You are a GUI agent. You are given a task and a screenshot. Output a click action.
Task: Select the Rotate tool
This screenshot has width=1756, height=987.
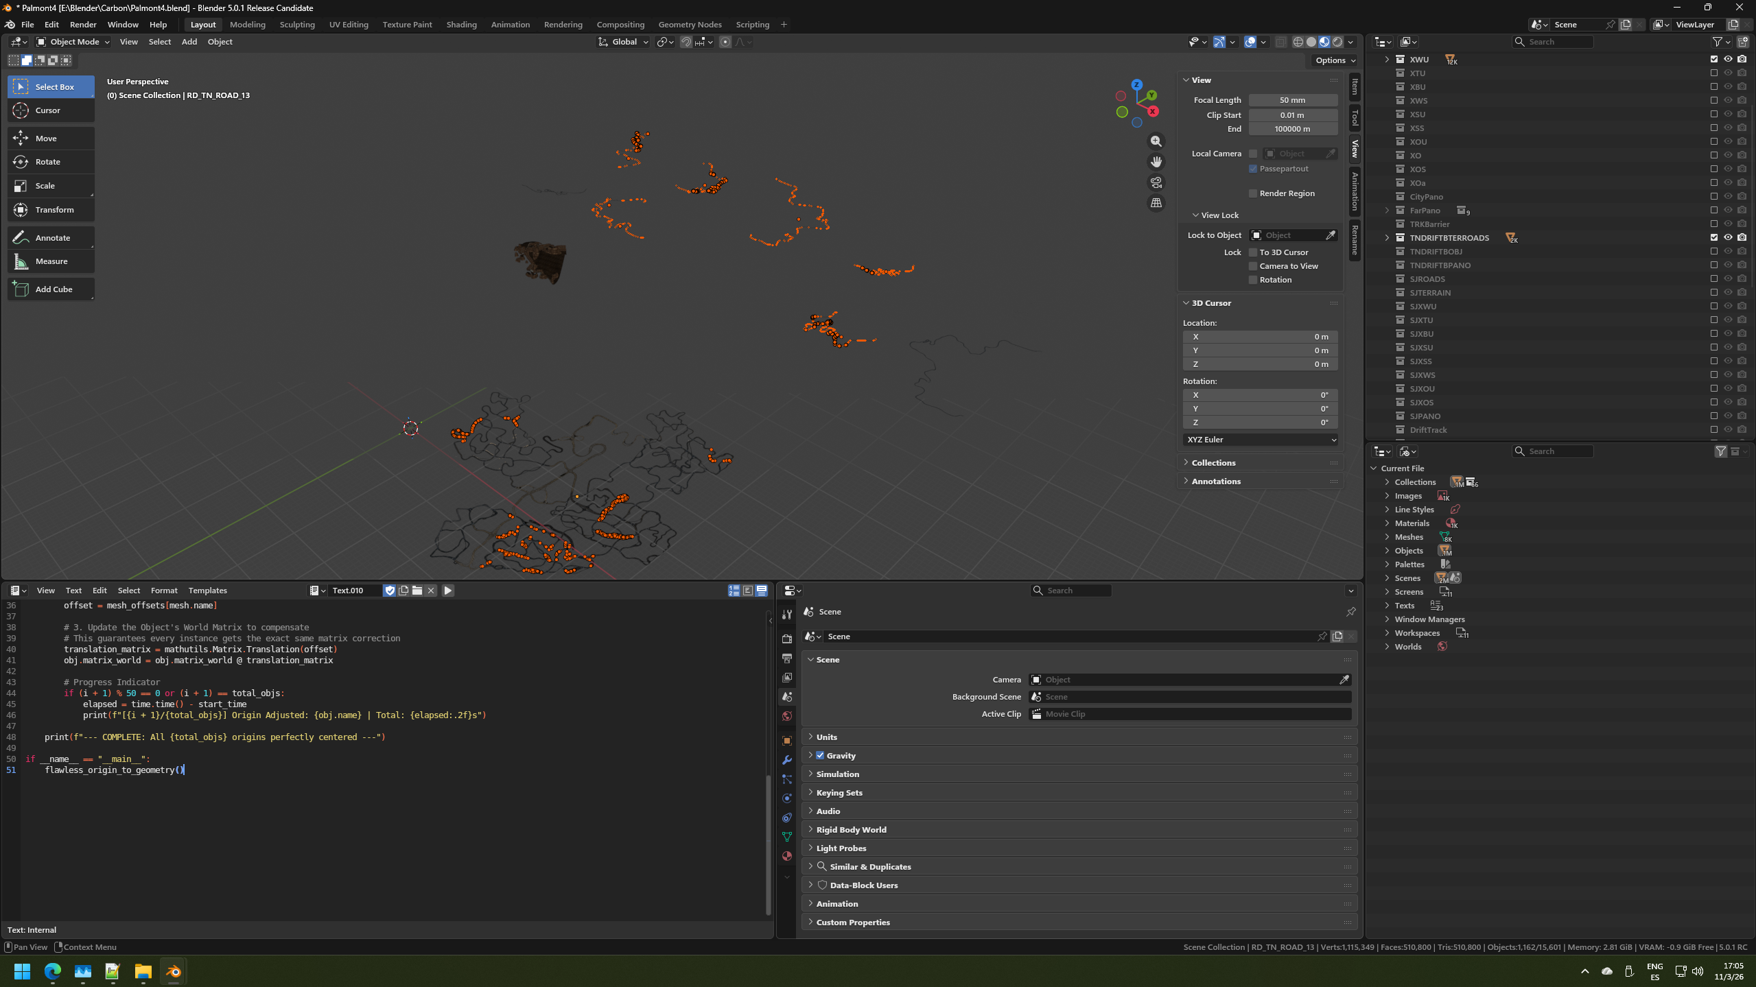(48, 162)
